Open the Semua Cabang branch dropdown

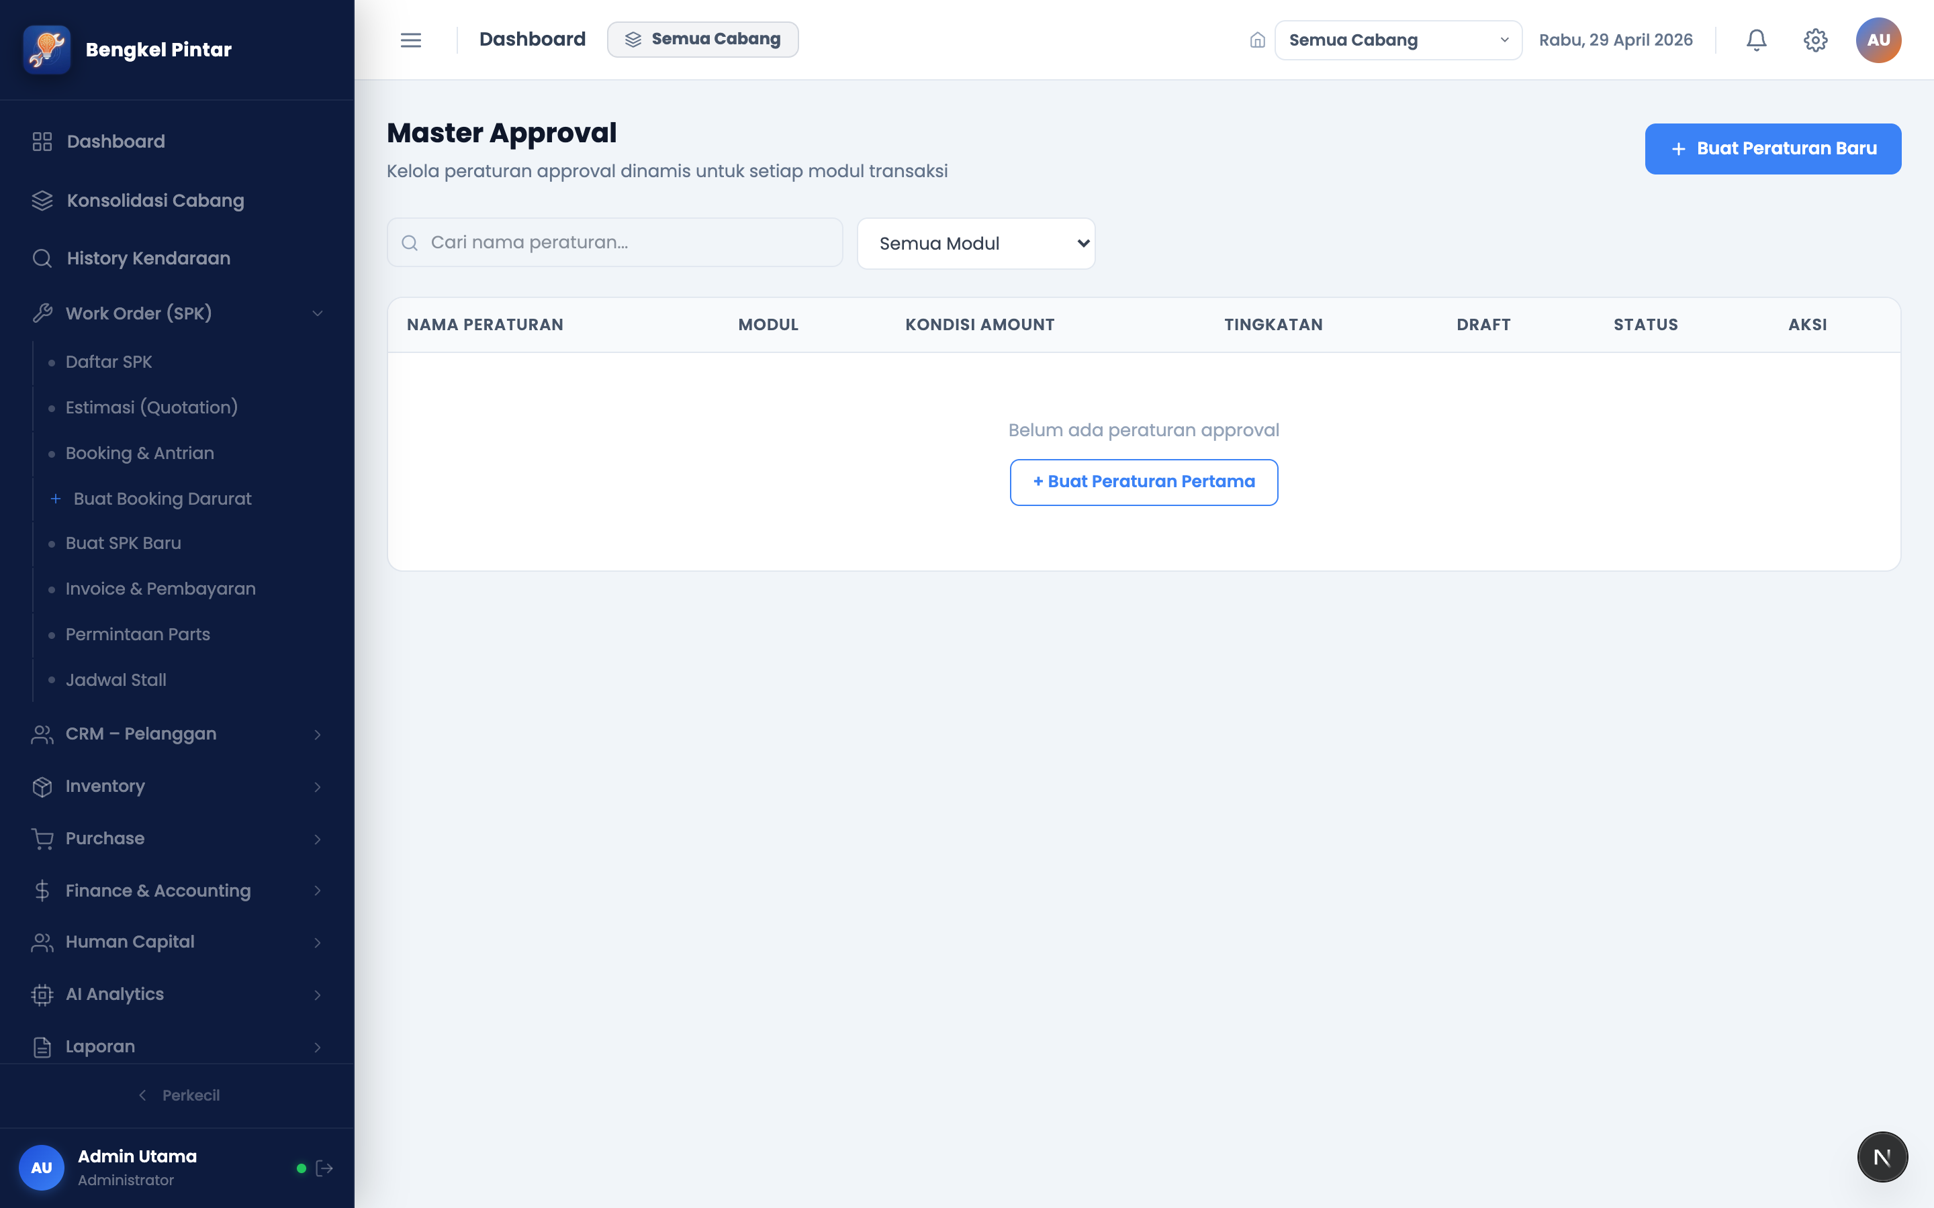pos(1397,40)
